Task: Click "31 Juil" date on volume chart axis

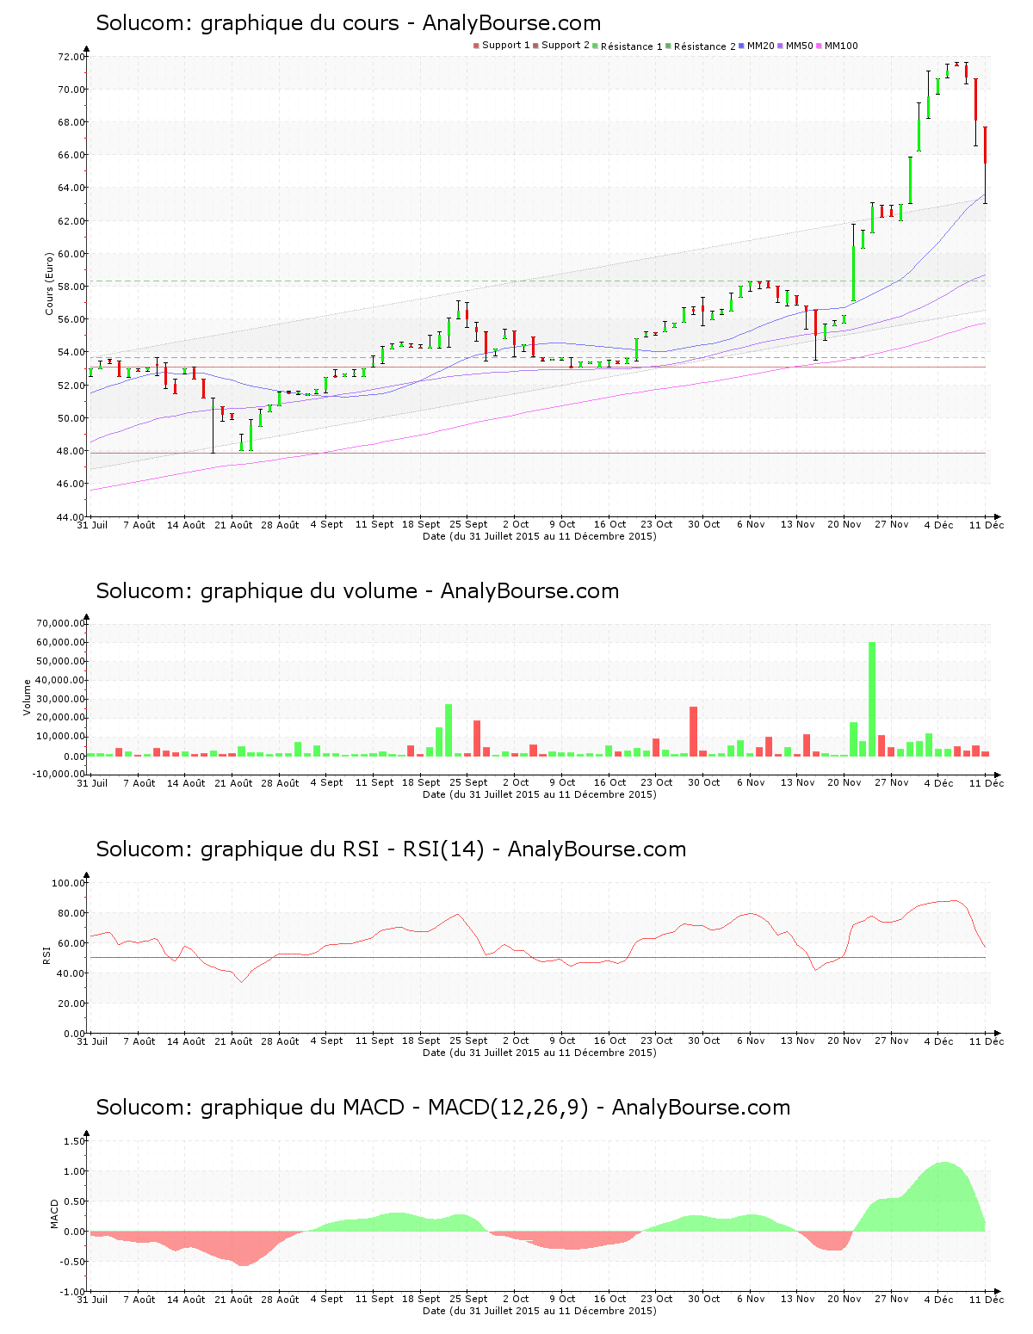Action: (92, 782)
